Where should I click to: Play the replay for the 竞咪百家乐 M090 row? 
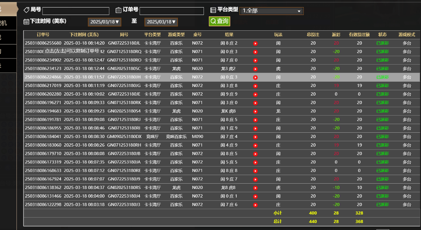coord(255,137)
